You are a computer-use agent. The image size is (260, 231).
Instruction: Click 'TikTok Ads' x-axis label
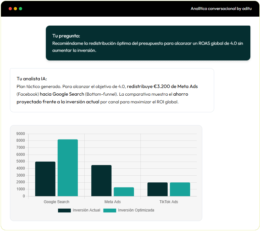click(x=169, y=202)
